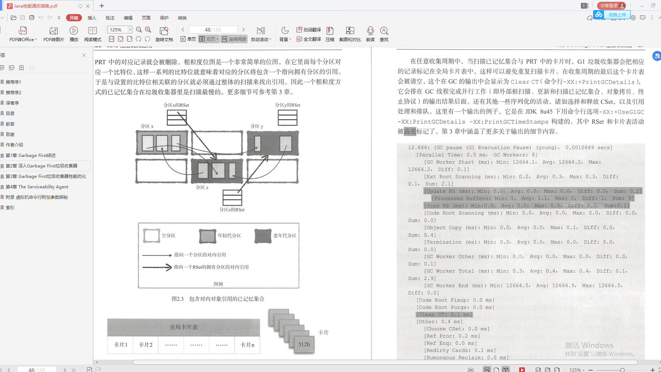
Task: Open the 编辑 ribbon tab
Action: tap(128, 18)
